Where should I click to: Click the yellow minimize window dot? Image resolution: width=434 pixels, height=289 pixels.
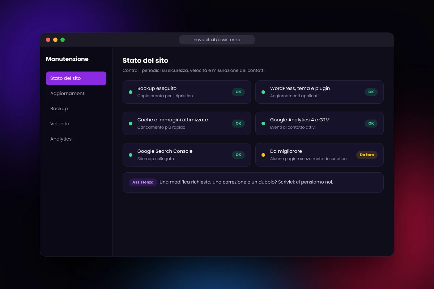(x=55, y=40)
